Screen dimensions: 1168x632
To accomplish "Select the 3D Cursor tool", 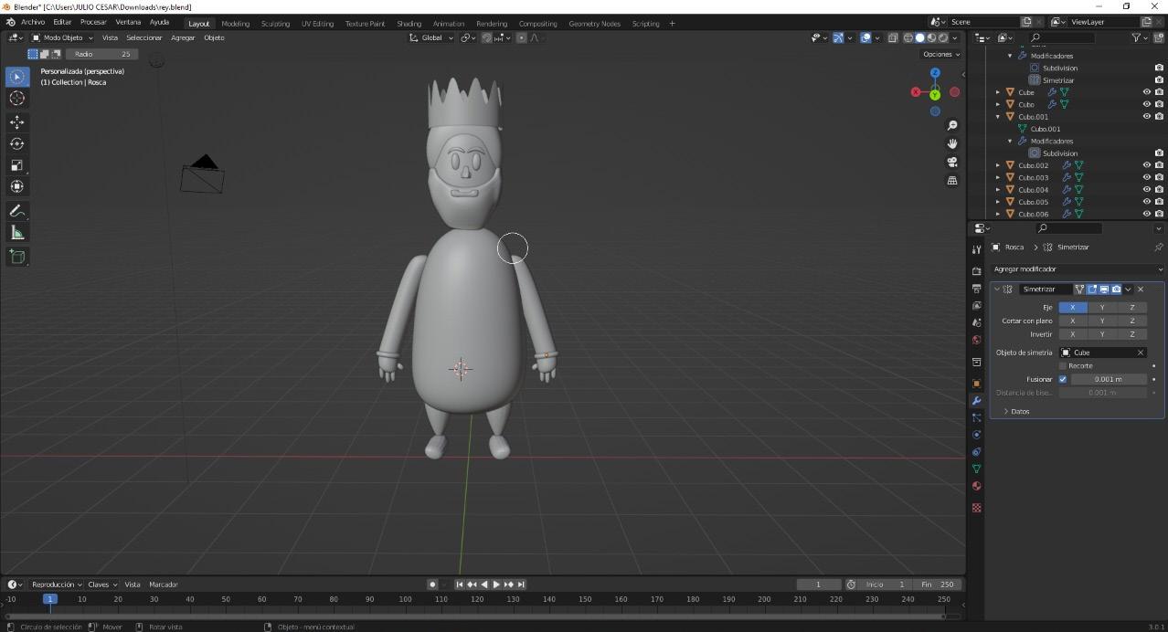I will [16, 99].
